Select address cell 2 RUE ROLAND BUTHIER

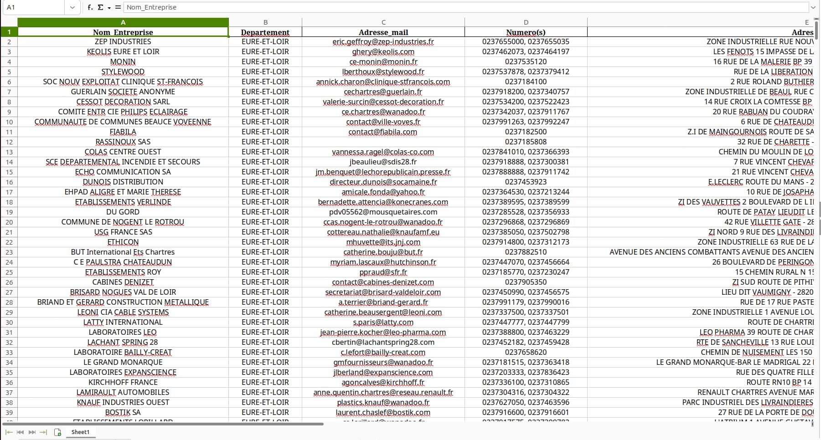pos(701,82)
